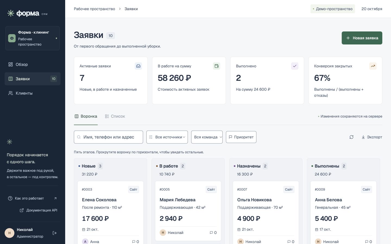Open the Как это работает link
The height and width of the screenshot is (244, 391).
click(33, 198)
